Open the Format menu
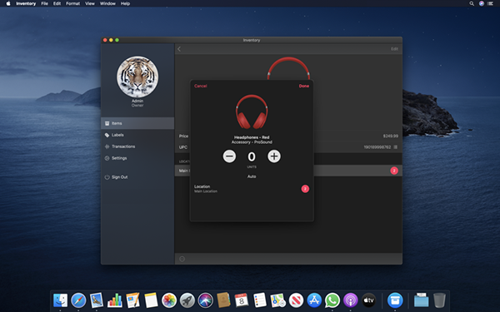Viewport: 500px width, 312px height. [72, 3]
